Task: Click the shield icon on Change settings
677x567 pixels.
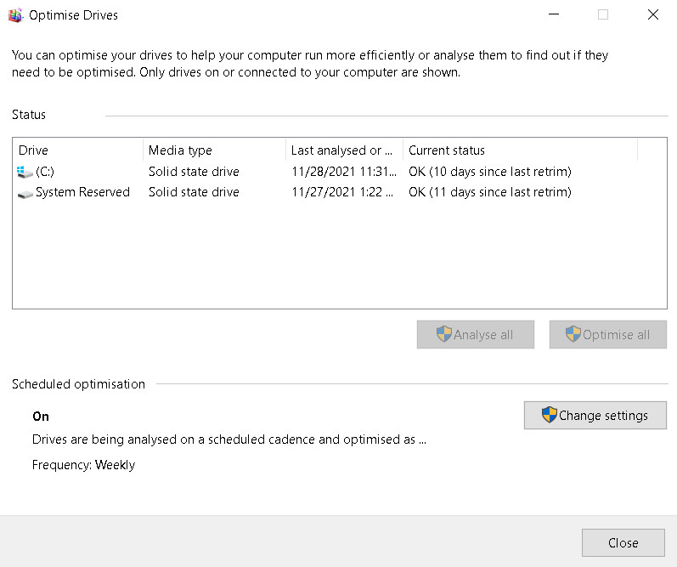Action: [550, 415]
